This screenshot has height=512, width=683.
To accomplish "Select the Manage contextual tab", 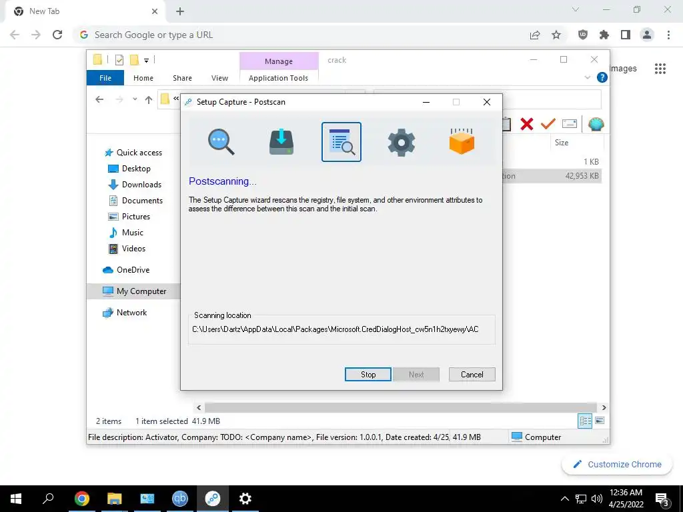I will (x=279, y=61).
